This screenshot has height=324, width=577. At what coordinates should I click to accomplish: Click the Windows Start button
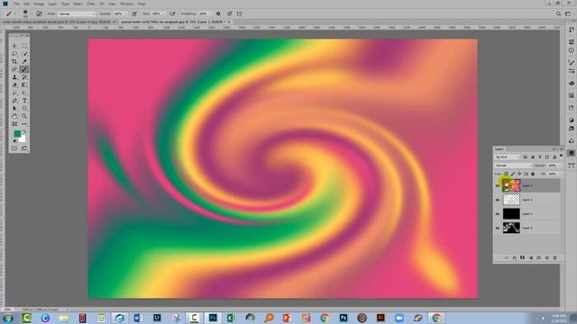(x=7, y=318)
